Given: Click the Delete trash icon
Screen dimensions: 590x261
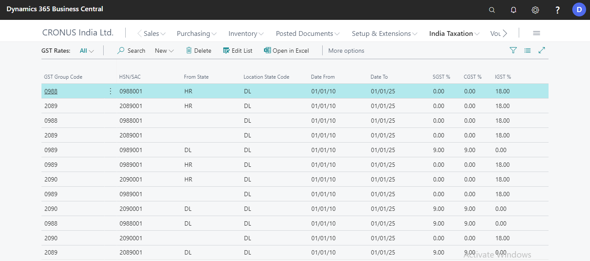Looking at the screenshot, I should 189,50.
